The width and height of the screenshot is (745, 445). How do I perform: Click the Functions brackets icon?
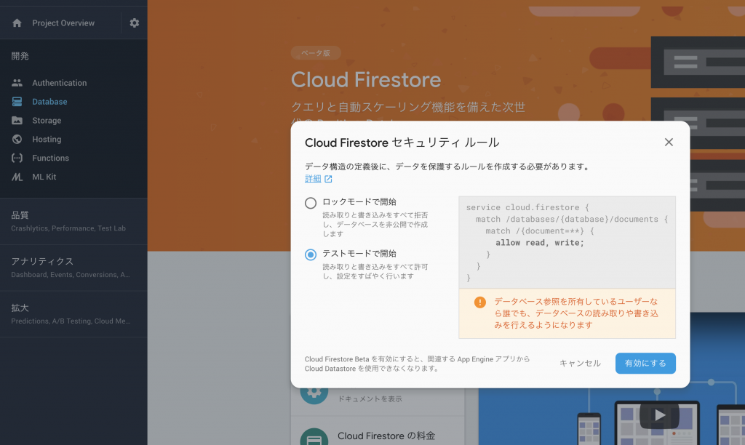click(17, 158)
